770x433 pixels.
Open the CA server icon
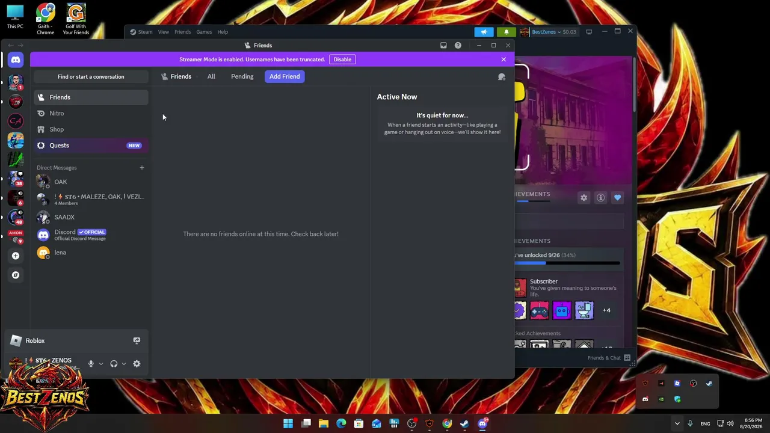point(16,120)
